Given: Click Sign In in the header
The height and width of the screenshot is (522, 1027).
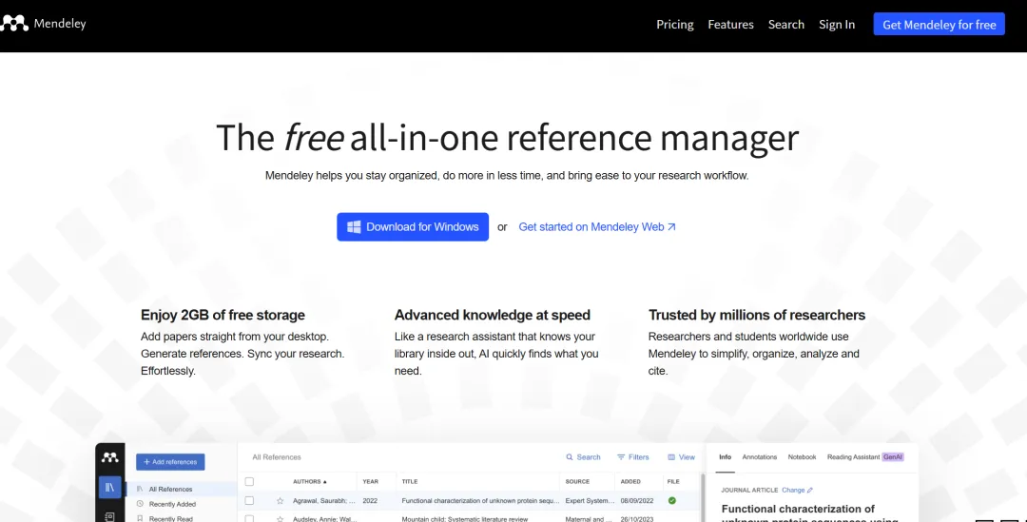Looking at the screenshot, I should (837, 24).
